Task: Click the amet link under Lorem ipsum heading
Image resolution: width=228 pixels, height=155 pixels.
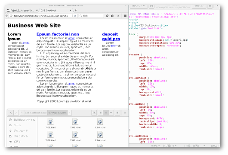Action: [x=25, y=43]
